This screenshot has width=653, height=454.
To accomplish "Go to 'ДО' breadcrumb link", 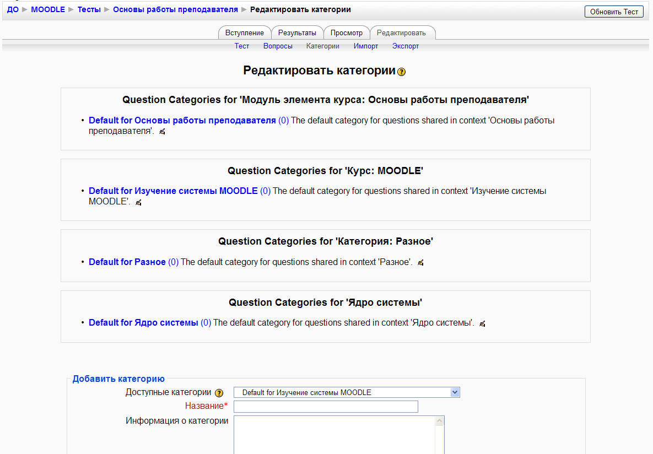I will pos(13,9).
